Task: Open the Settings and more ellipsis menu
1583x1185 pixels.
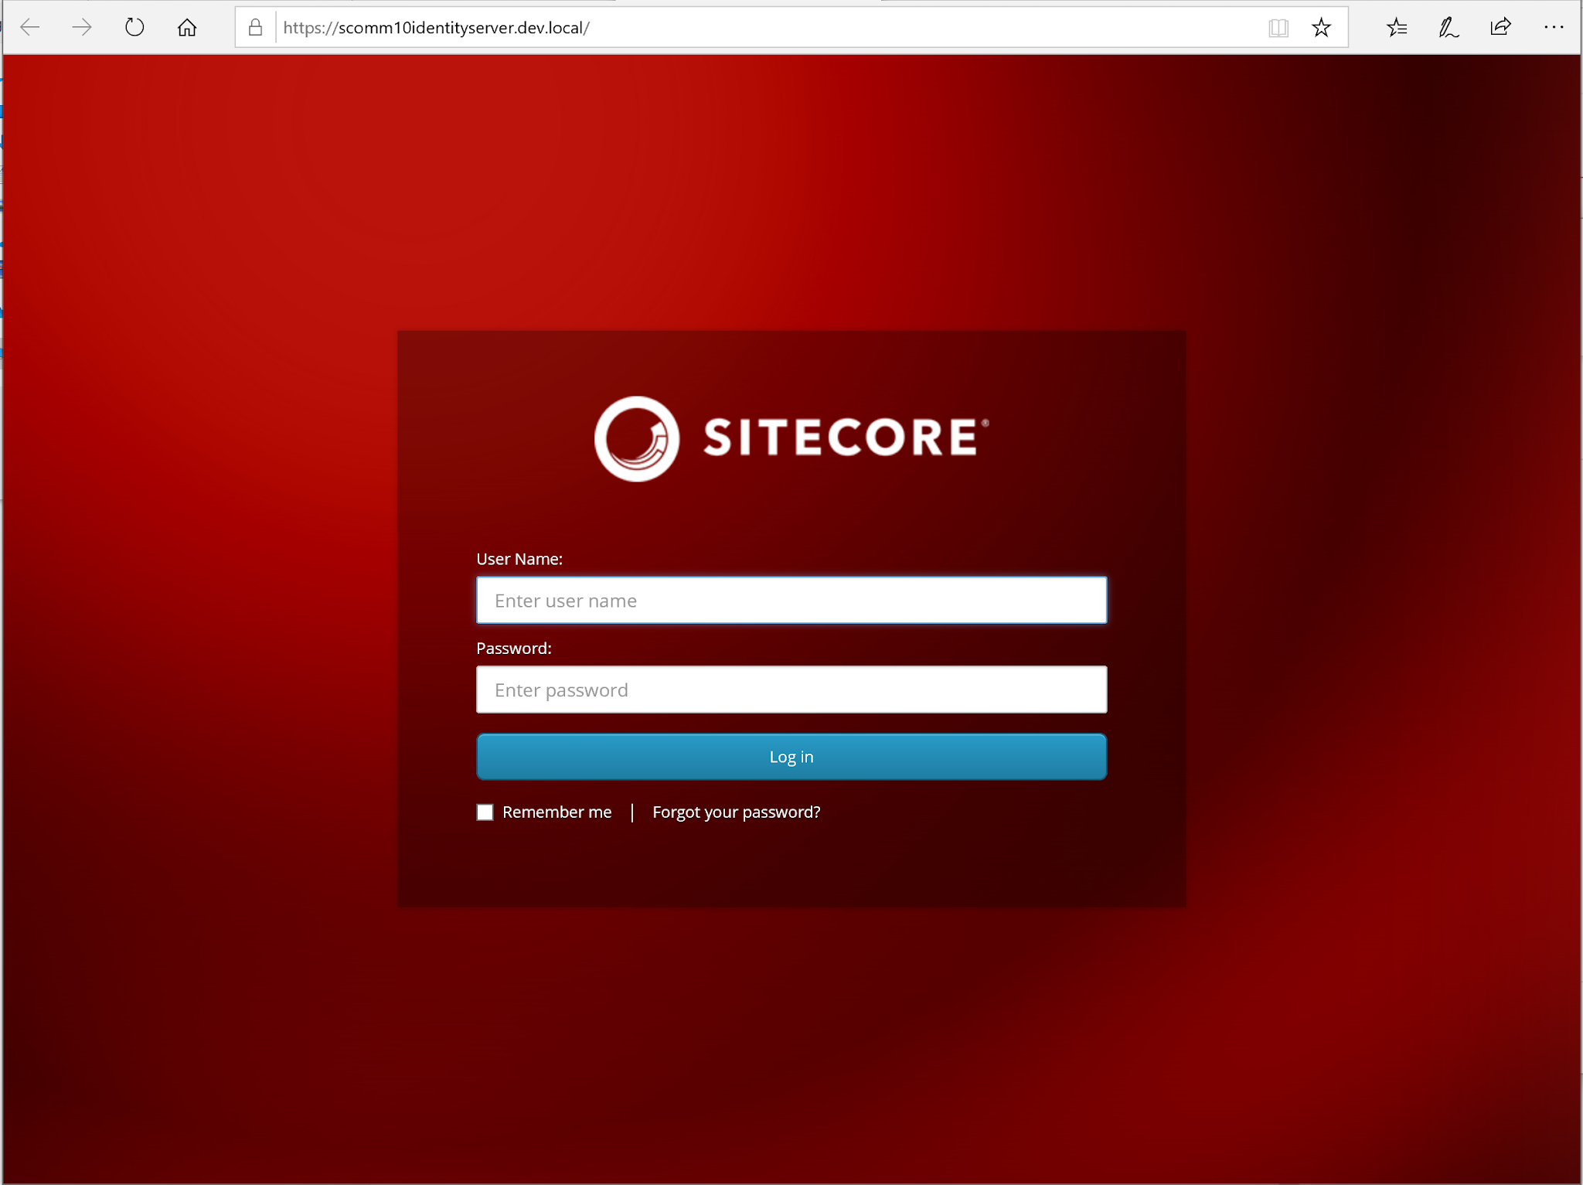Action: 1554,28
